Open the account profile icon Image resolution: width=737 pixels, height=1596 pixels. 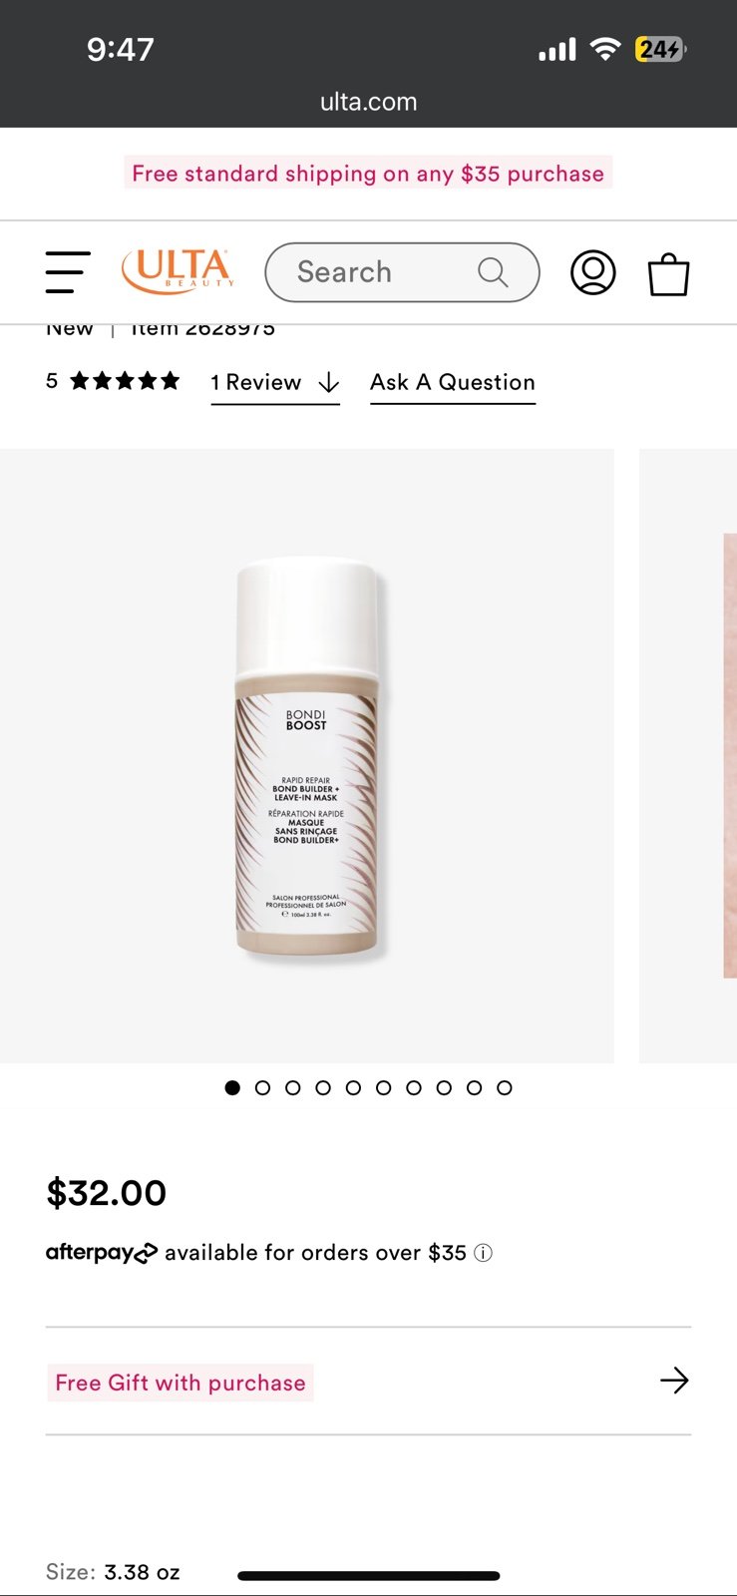[x=592, y=272]
